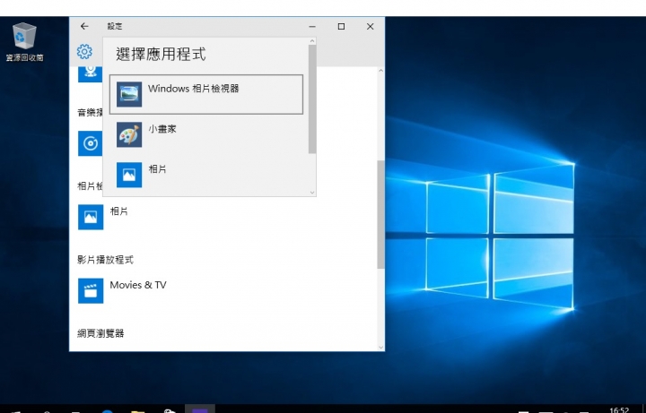Close the 設定 window

pos(370,26)
